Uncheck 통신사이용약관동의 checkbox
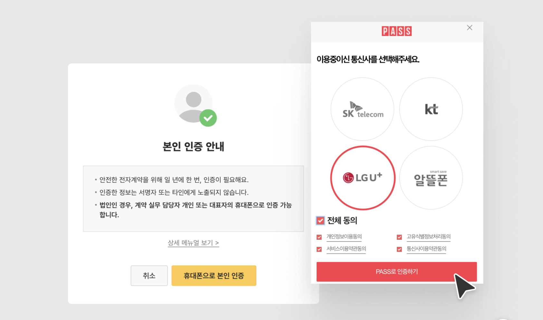 click(x=399, y=249)
